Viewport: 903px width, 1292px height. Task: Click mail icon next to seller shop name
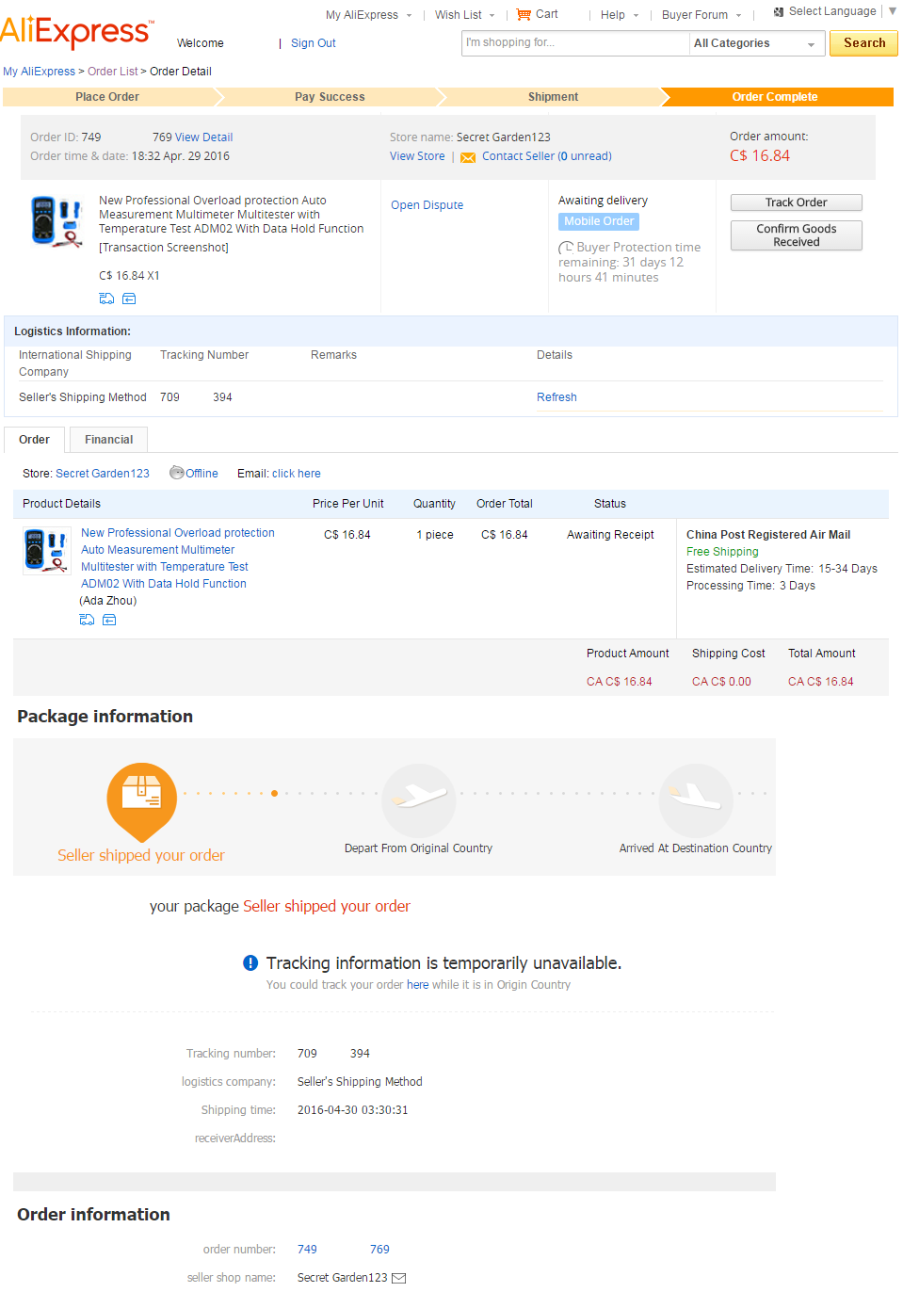(399, 1278)
